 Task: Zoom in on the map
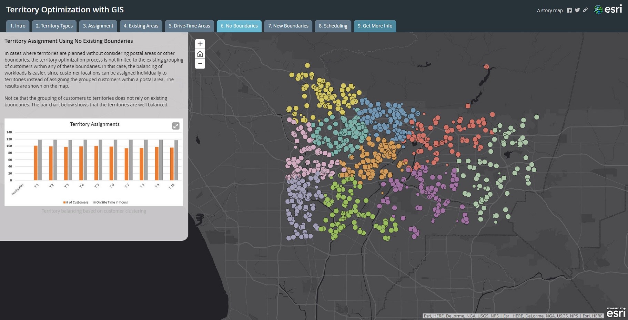pos(200,44)
